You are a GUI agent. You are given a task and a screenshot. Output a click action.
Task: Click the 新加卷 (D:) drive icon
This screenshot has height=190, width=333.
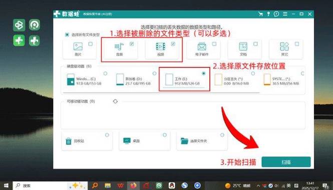[120, 79]
